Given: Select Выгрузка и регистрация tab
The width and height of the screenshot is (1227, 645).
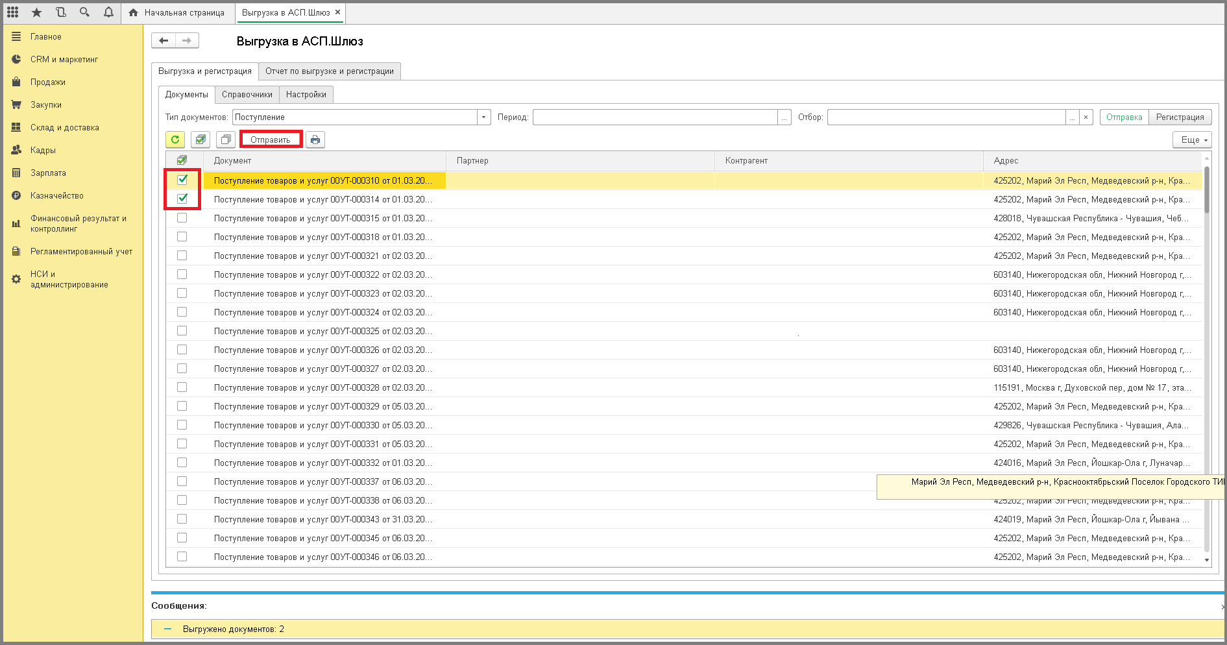Looking at the screenshot, I should click(x=205, y=71).
